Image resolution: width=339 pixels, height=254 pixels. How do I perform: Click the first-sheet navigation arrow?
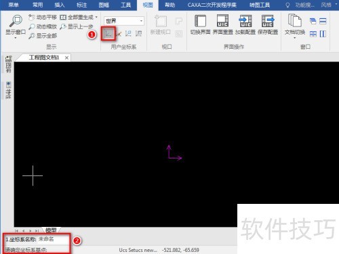(16, 231)
